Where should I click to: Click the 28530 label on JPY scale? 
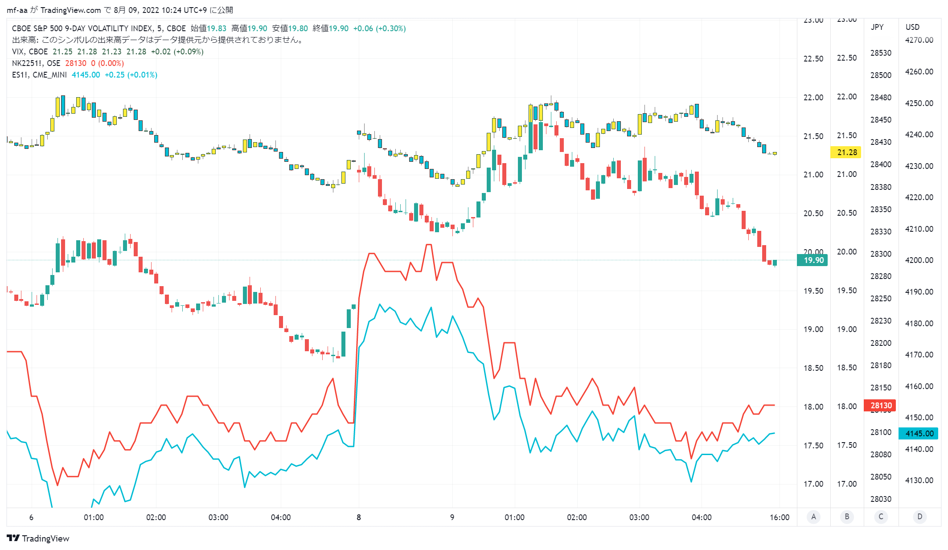[881, 53]
